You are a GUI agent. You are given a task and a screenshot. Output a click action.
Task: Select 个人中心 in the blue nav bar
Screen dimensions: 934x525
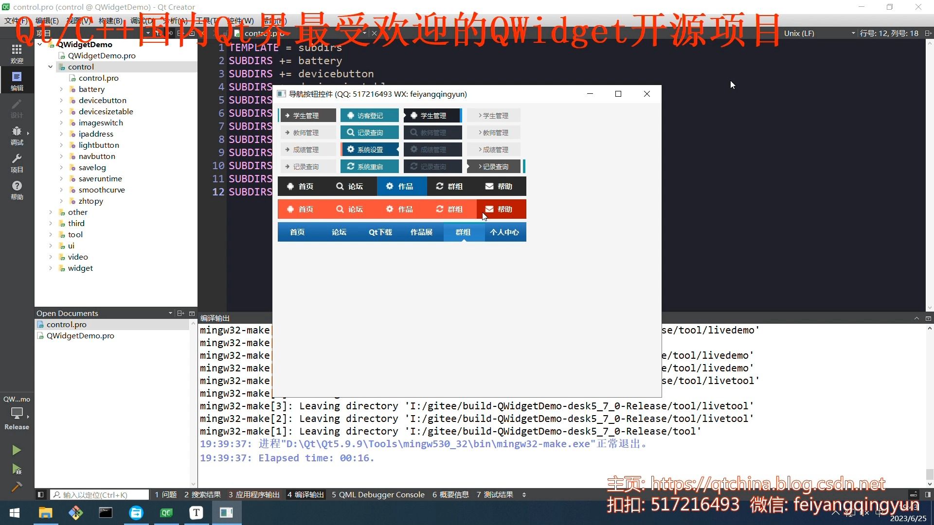(x=504, y=232)
